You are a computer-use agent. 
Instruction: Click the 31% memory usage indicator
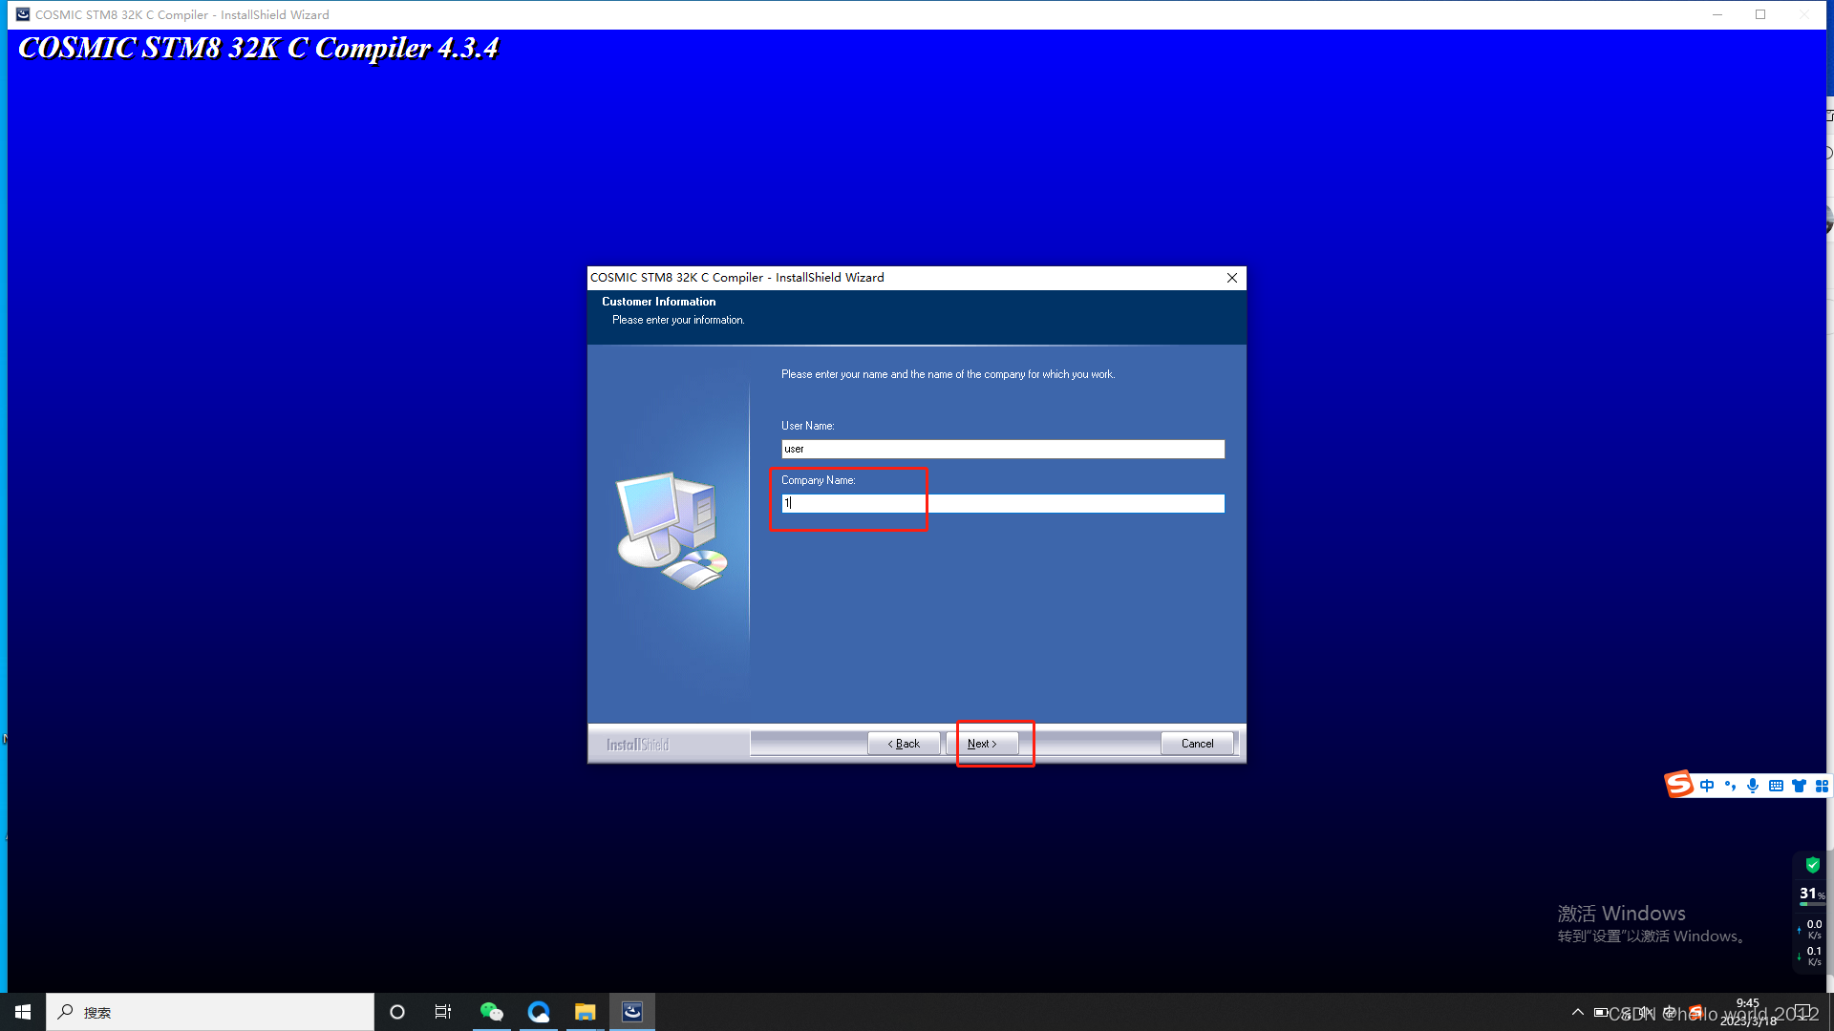point(1812,894)
